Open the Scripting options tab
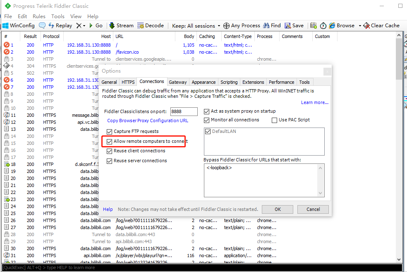This screenshot has width=407, height=272. coord(229,82)
